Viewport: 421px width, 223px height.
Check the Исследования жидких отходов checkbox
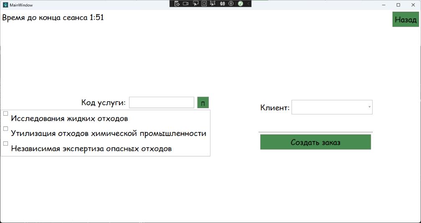point(6,114)
